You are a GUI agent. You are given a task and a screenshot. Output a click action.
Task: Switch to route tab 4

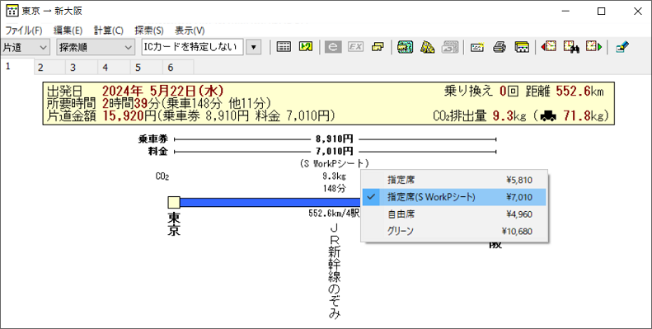pyautogui.click(x=115, y=68)
